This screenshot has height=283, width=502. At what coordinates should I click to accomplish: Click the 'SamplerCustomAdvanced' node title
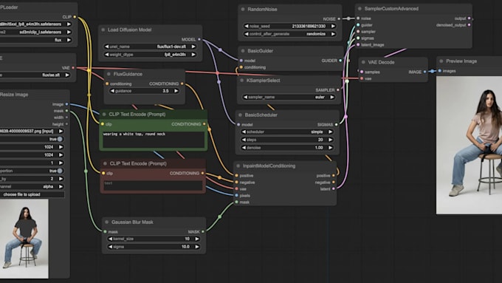[391, 9]
